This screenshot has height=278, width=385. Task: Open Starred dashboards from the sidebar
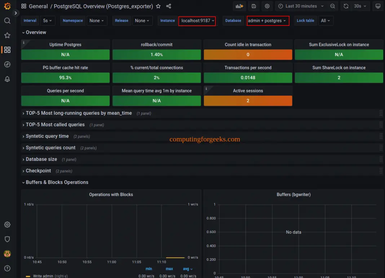pyautogui.click(x=7, y=35)
